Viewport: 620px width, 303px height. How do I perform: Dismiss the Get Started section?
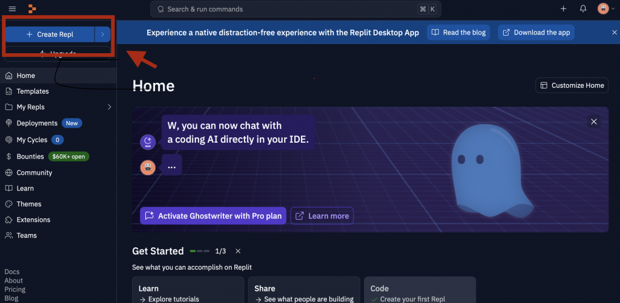coord(238,251)
